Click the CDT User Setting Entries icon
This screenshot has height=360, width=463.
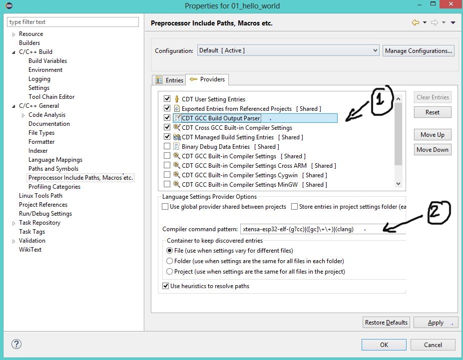coord(177,99)
